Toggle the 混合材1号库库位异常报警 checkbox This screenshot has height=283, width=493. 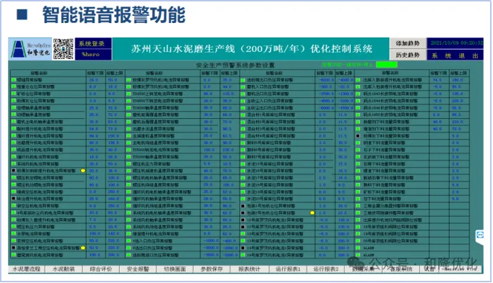pos(243,114)
